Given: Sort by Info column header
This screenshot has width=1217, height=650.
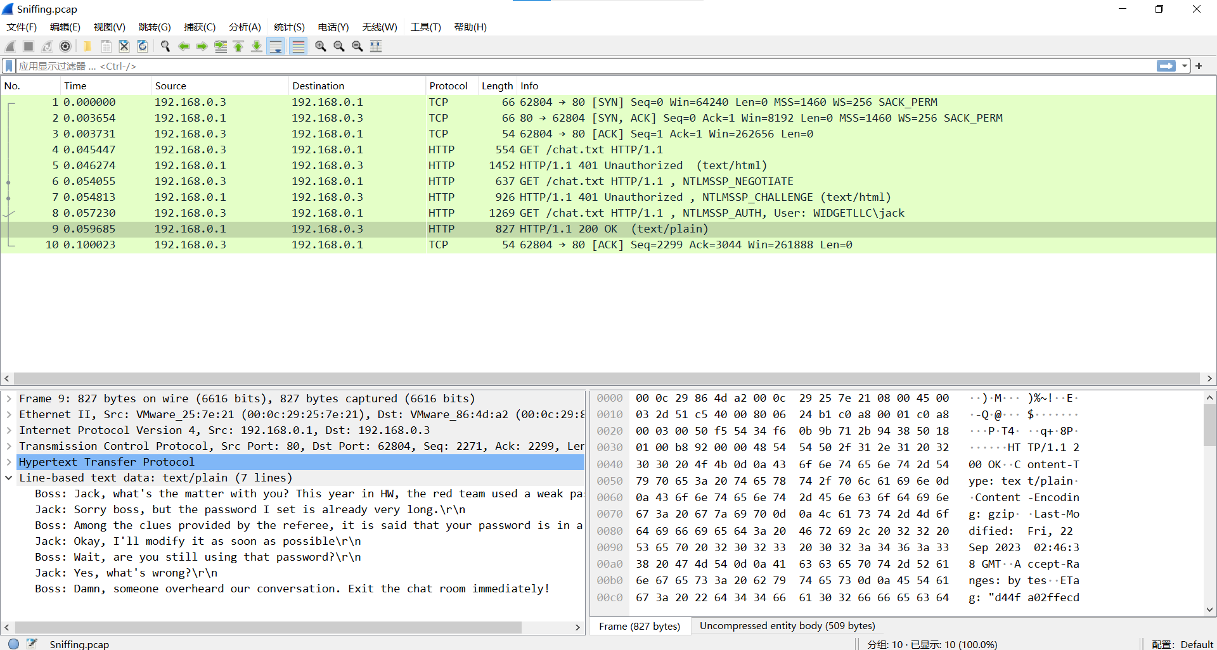Looking at the screenshot, I should click(866, 86).
